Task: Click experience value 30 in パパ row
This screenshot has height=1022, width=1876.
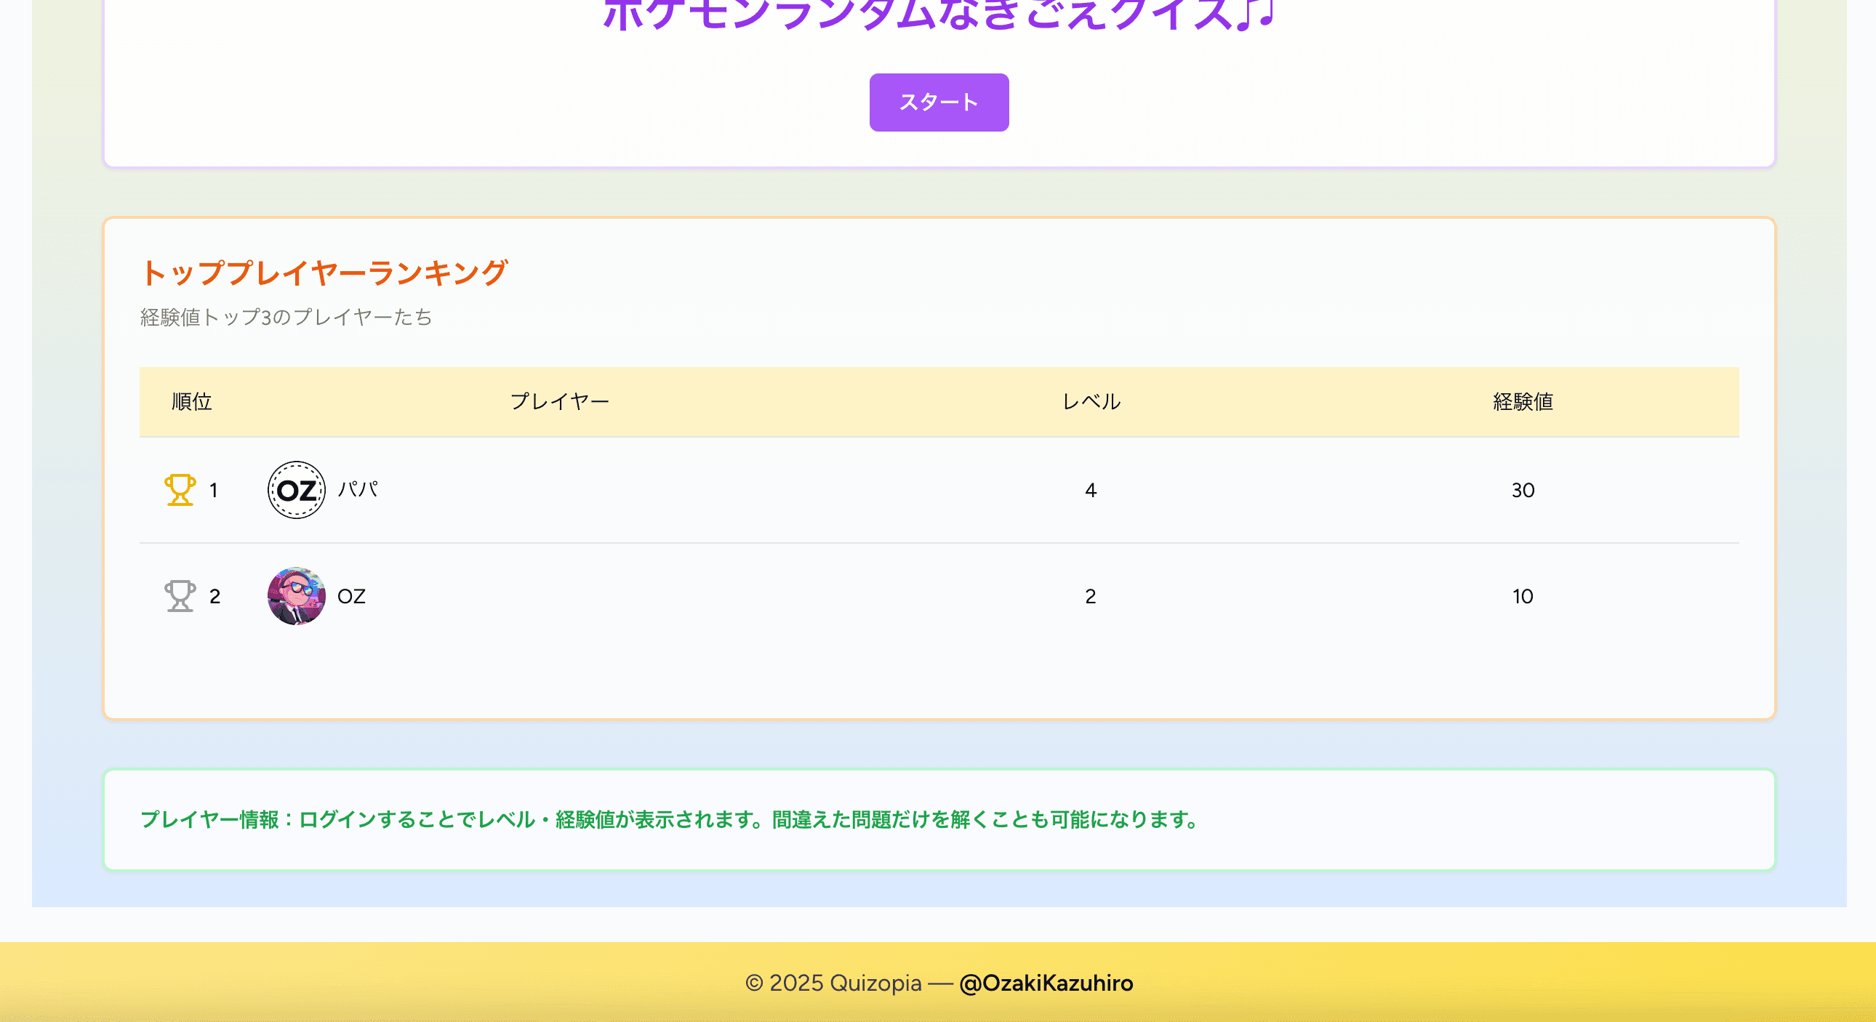Action: (x=1523, y=490)
